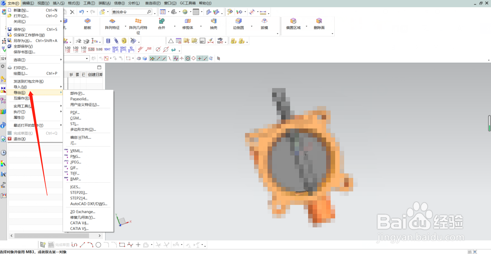
Task: Choose JPEG... from the Export submenu
Action: point(76,162)
